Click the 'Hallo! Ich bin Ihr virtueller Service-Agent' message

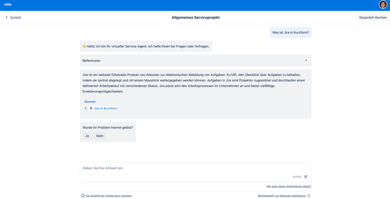click(x=146, y=46)
